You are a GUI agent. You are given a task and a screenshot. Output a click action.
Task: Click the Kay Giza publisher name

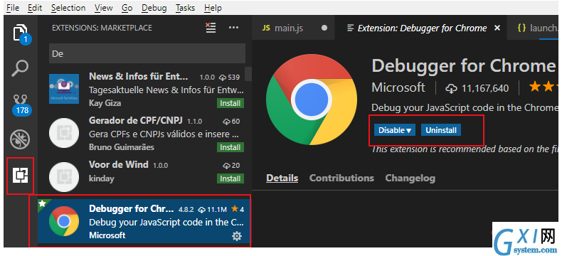(x=105, y=103)
